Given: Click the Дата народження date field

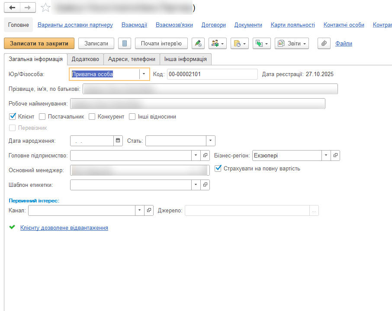Looking at the screenshot, I should (x=92, y=141).
